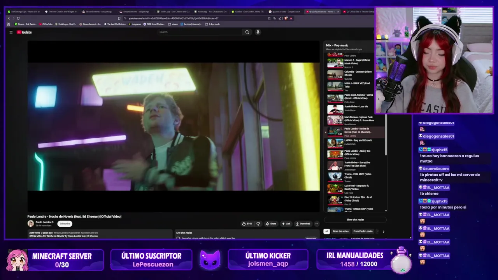Click the YouTube search magnifier button

247,32
